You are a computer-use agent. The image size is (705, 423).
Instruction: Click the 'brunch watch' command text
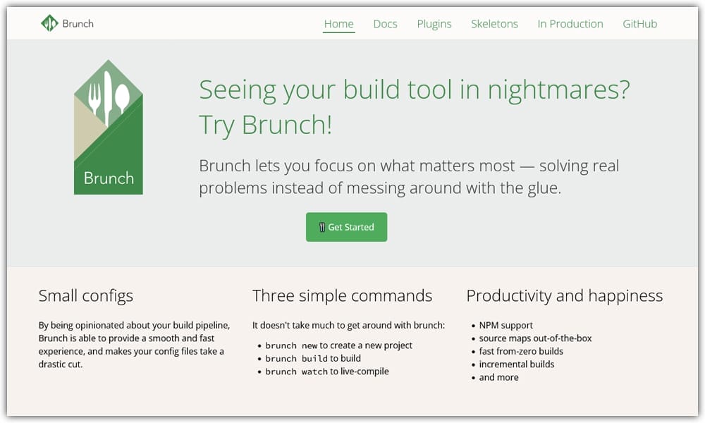(296, 372)
